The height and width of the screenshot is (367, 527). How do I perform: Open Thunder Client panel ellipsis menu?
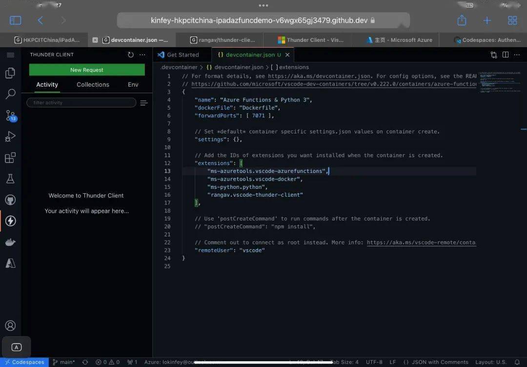[x=142, y=55]
